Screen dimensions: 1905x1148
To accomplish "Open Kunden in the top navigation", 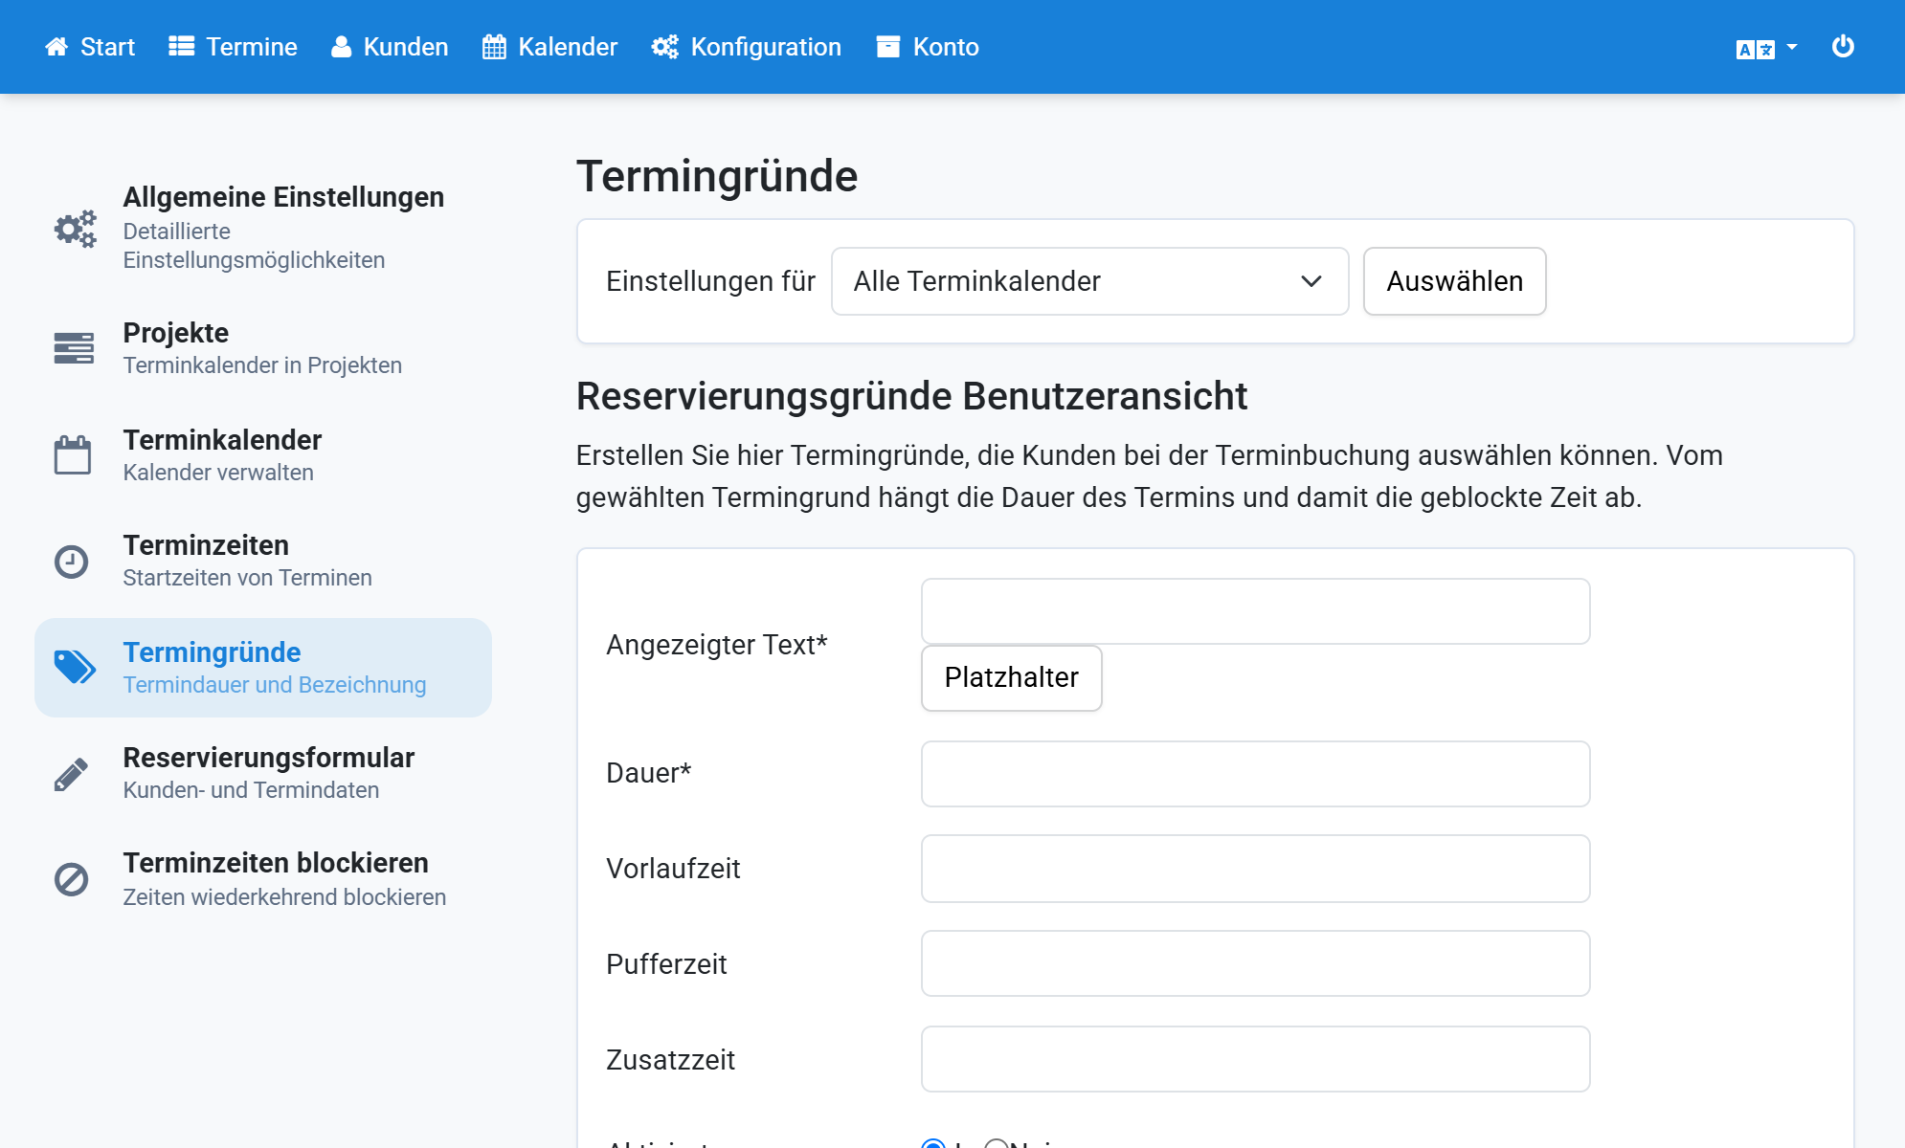I will [x=390, y=47].
